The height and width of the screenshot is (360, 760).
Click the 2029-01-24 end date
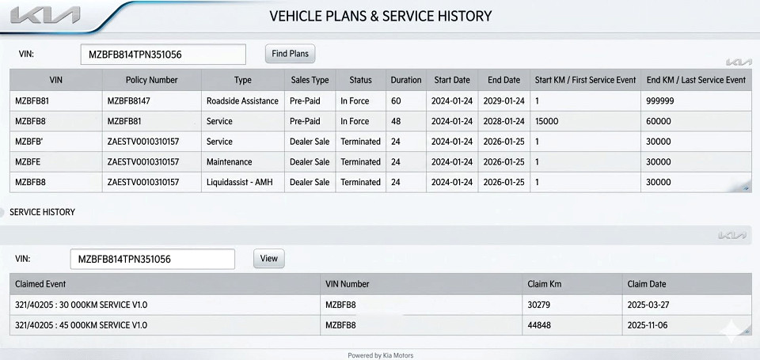(503, 100)
